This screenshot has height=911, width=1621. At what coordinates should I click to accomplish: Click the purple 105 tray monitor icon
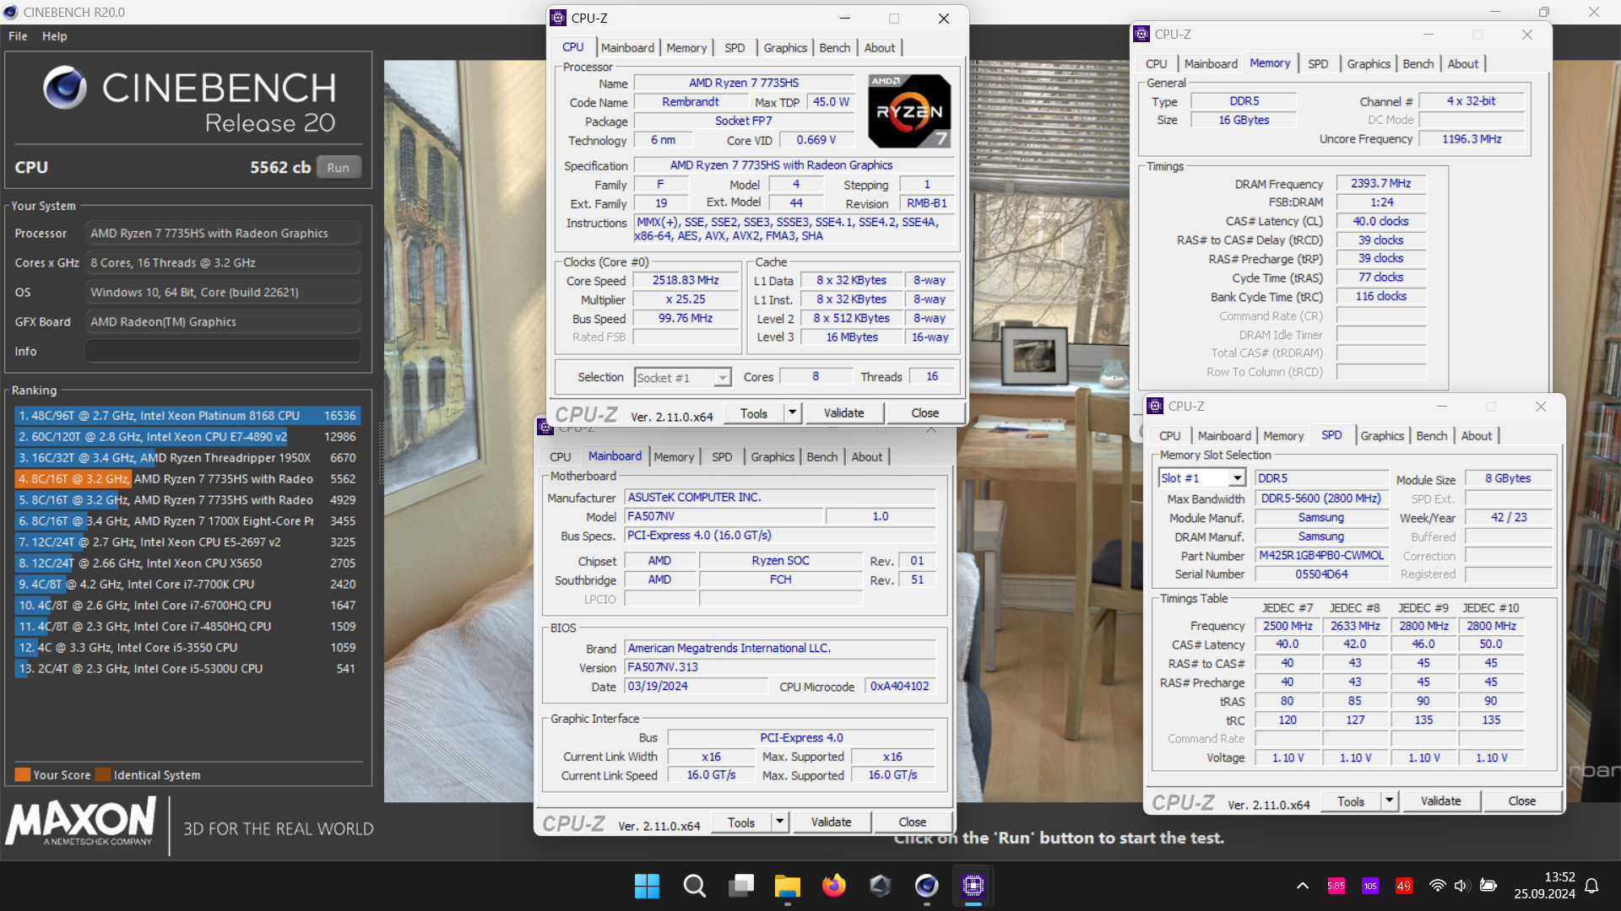tap(1370, 886)
